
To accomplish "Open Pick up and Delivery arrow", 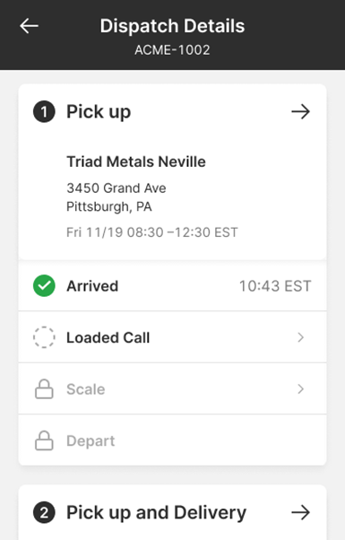I will [x=300, y=512].
